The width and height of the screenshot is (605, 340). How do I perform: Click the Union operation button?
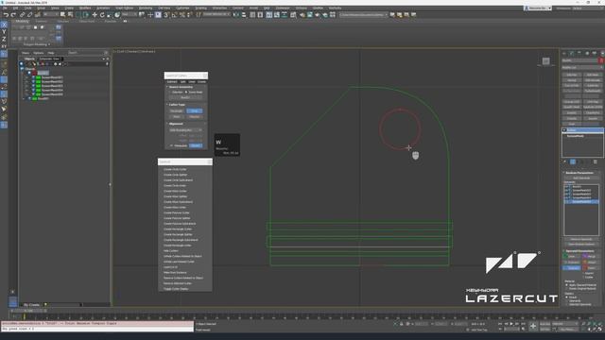point(571,256)
